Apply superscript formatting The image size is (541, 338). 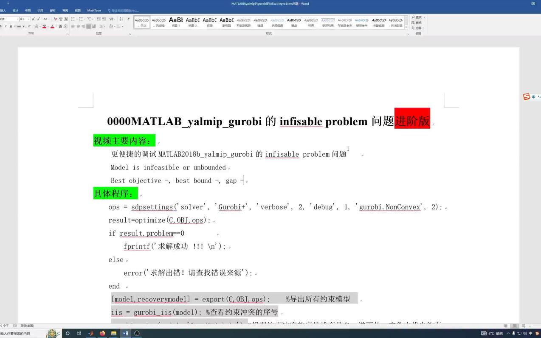coord(29,26)
